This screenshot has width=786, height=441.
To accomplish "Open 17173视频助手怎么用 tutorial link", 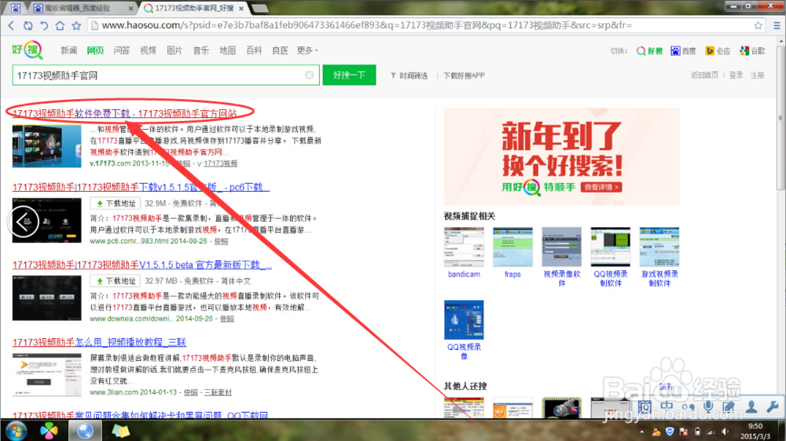I will click(99, 342).
